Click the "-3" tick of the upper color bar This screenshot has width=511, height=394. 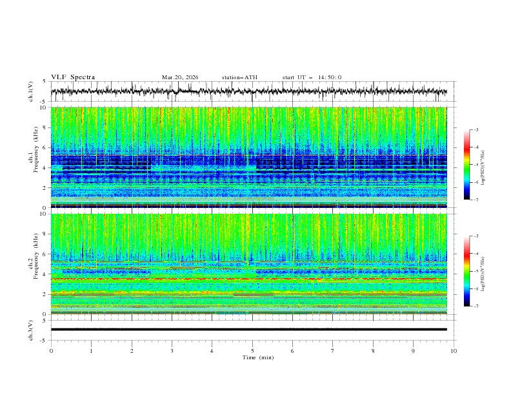[x=476, y=129]
